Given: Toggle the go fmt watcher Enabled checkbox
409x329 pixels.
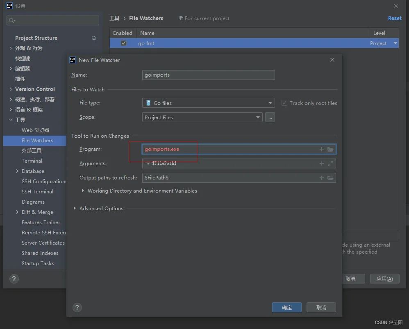Looking at the screenshot, I should [x=124, y=43].
